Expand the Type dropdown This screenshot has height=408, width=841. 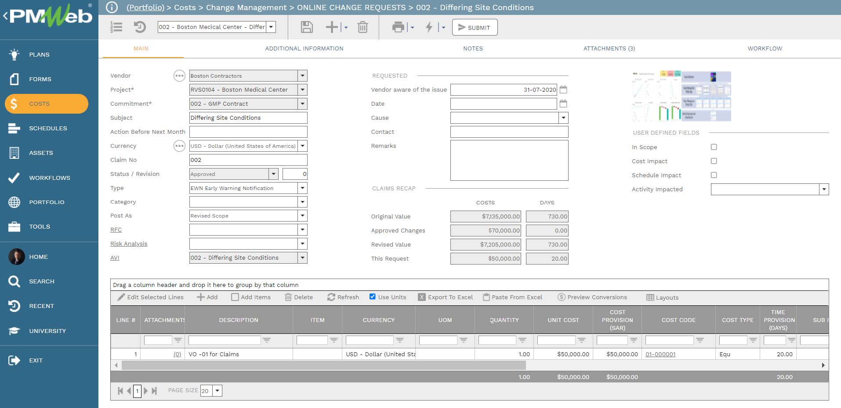point(302,188)
